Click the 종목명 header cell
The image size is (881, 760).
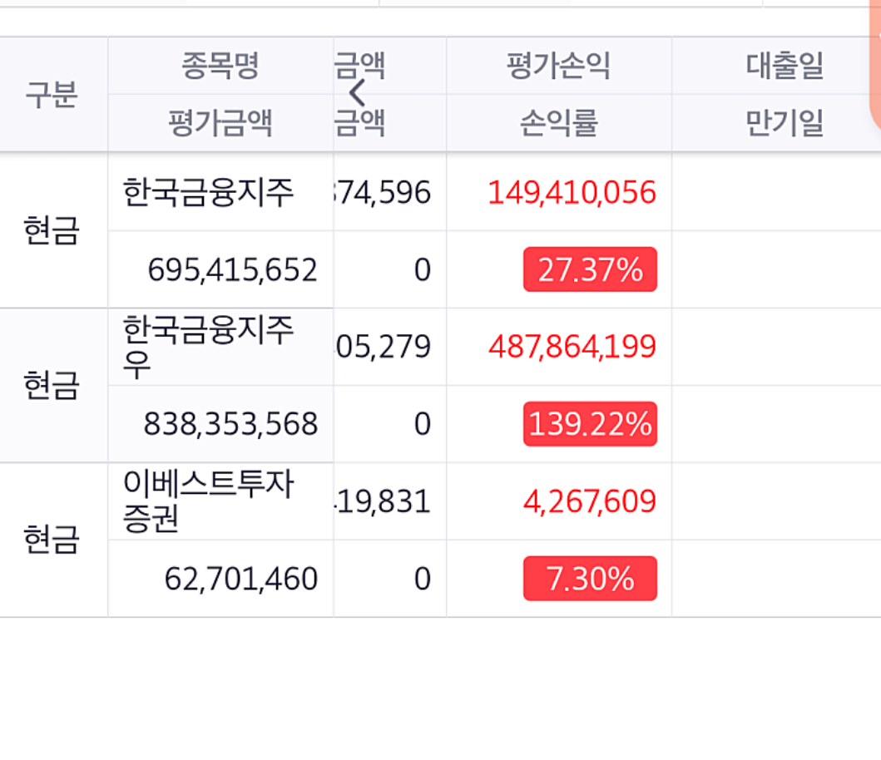click(x=220, y=65)
